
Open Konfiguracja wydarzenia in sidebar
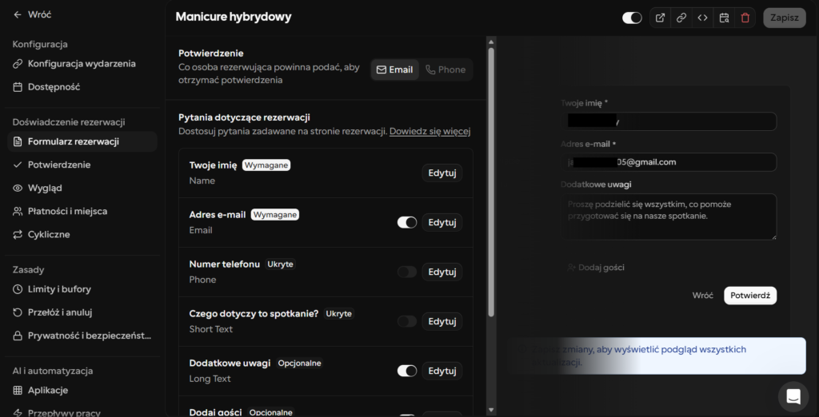click(x=82, y=64)
